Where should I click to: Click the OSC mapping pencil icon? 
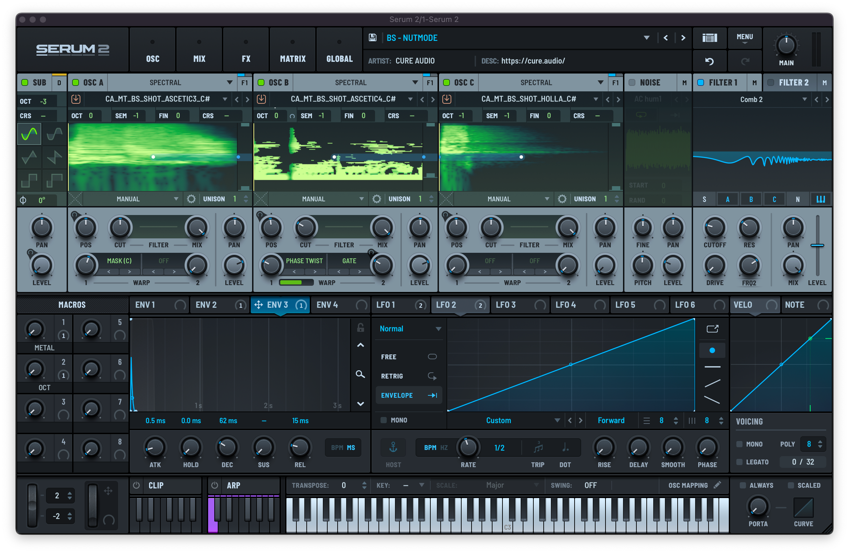click(x=717, y=485)
